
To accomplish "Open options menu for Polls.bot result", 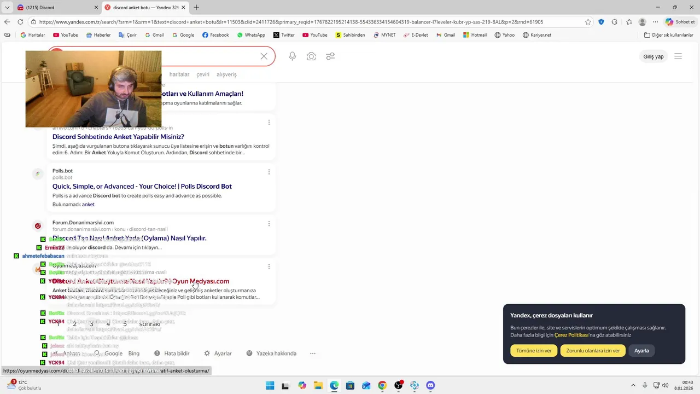I will point(269,172).
